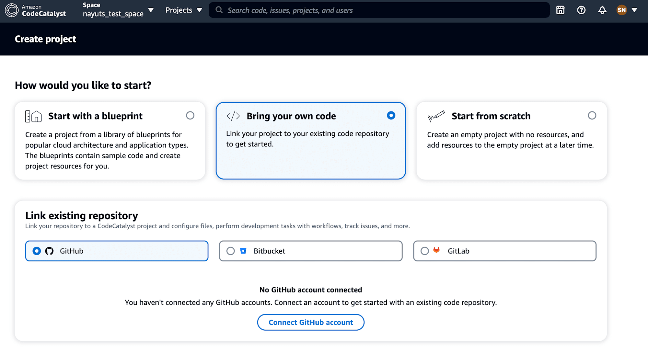Open the notifications bell

coord(602,10)
